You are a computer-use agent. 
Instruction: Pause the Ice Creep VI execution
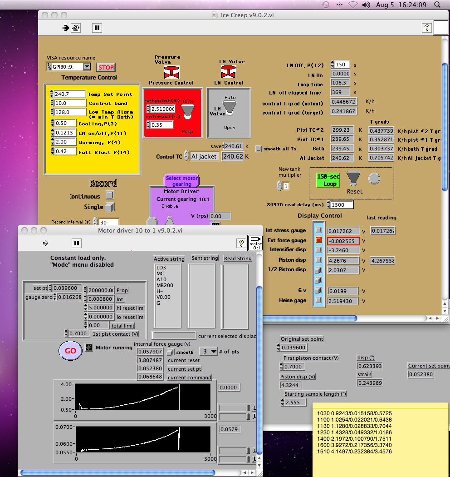[x=97, y=28]
